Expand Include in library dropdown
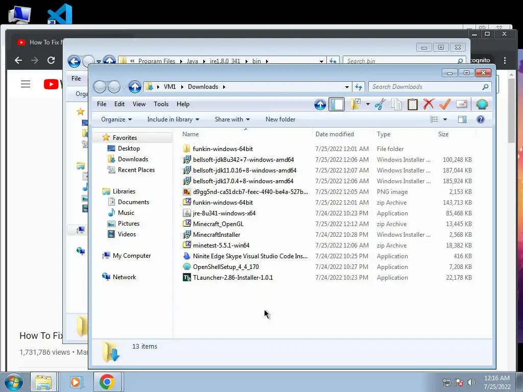The height and width of the screenshot is (392, 523). tap(173, 119)
